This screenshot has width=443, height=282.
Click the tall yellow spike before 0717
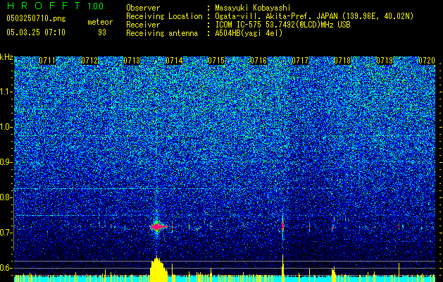pos(282,268)
